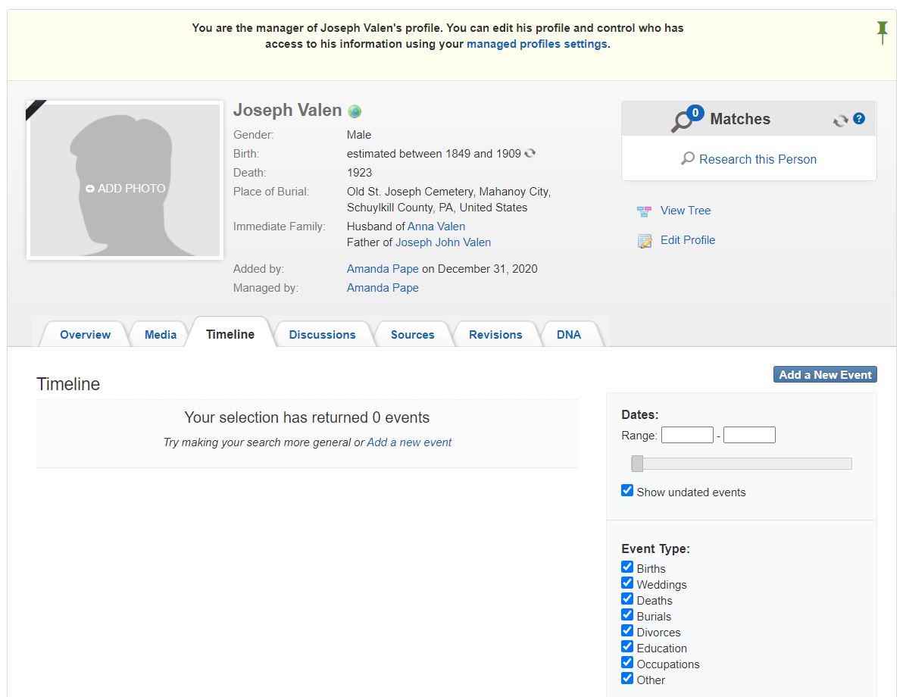Screen dimensions: 906x697
Task: Open the blue Matches help question icon
Action: pos(859,119)
